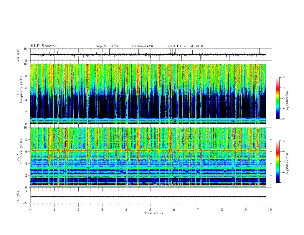Click the "Time (min)" axis title

[x=154, y=213]
